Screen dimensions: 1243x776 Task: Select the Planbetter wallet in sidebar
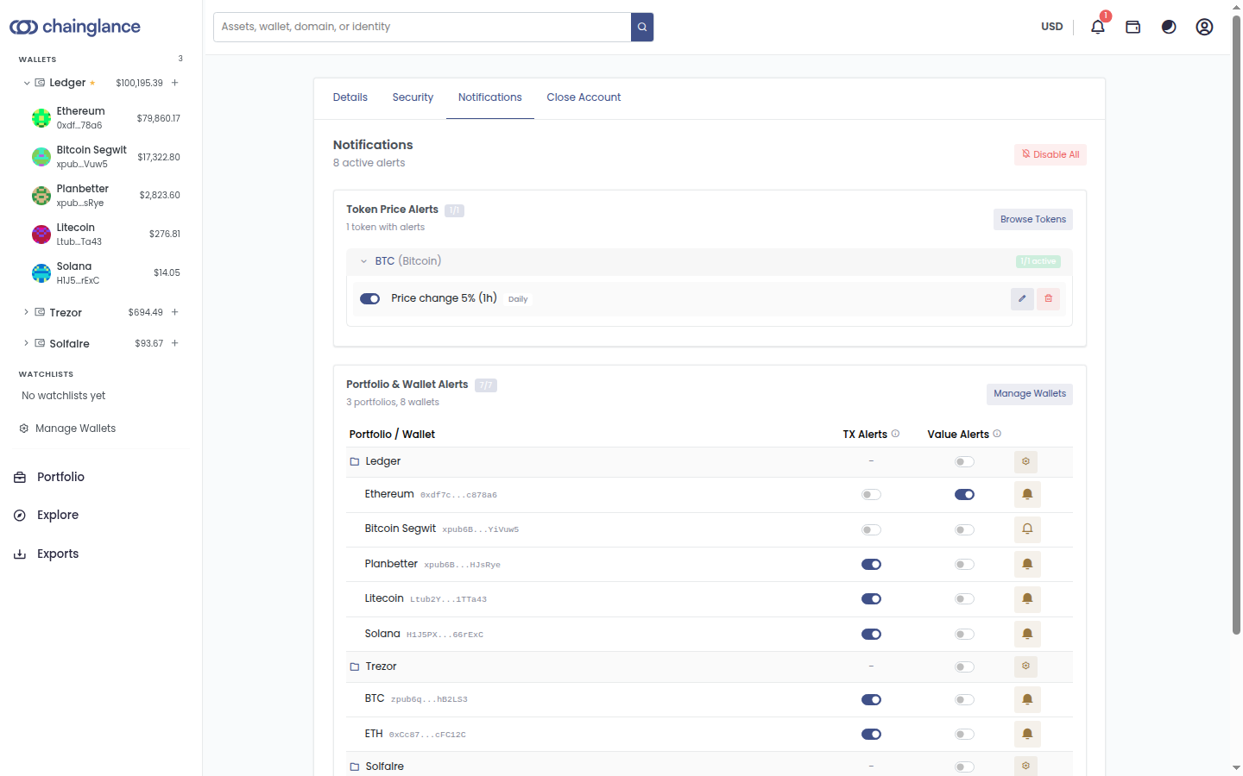(x=105, y=196)
